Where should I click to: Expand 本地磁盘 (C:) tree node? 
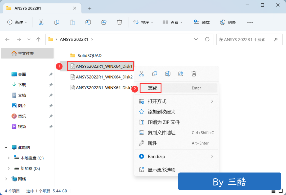[8, 158]
